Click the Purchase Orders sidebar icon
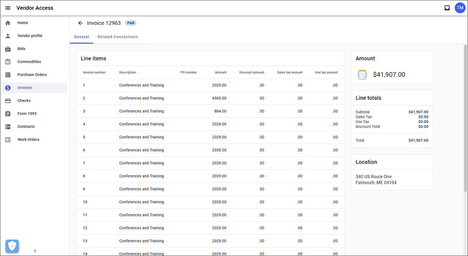Screen dimensions: 468x256 tap(8, 75)
